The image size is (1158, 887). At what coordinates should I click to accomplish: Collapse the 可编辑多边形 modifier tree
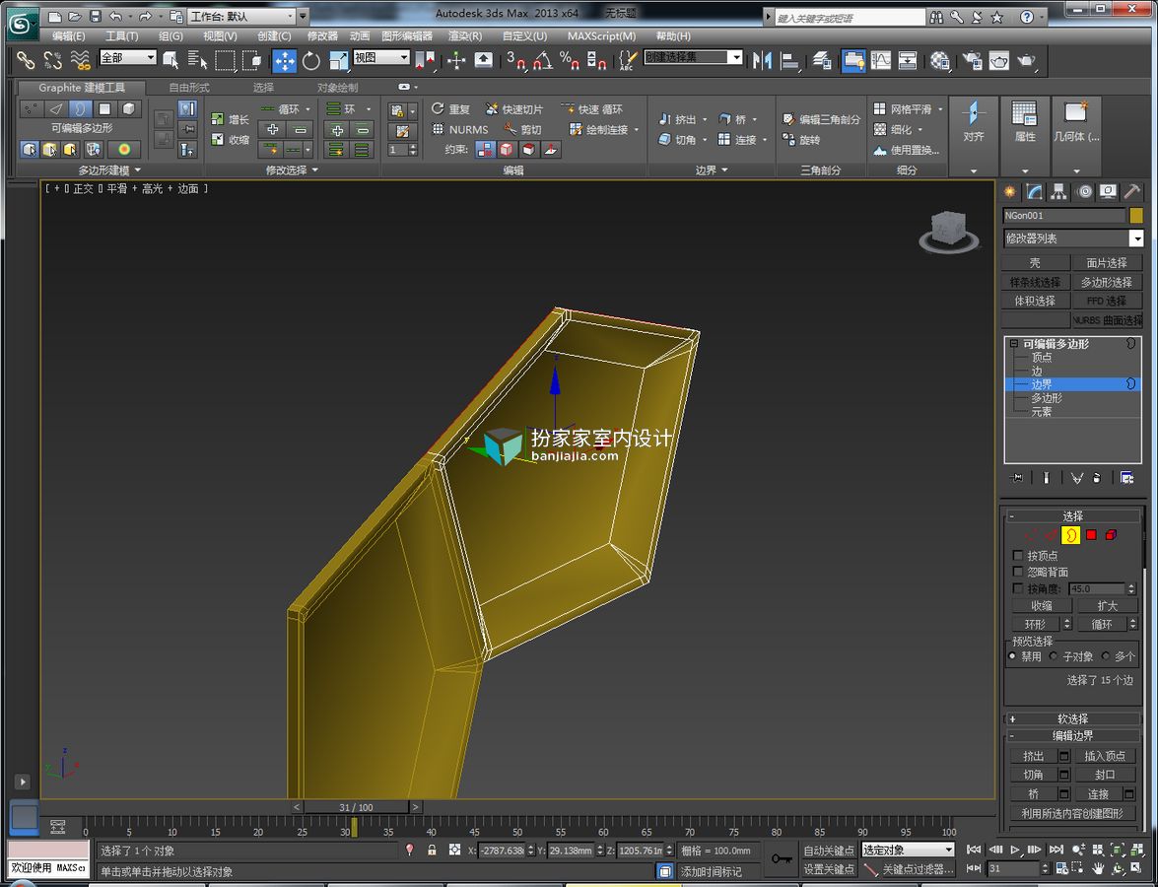(1014, 343)
